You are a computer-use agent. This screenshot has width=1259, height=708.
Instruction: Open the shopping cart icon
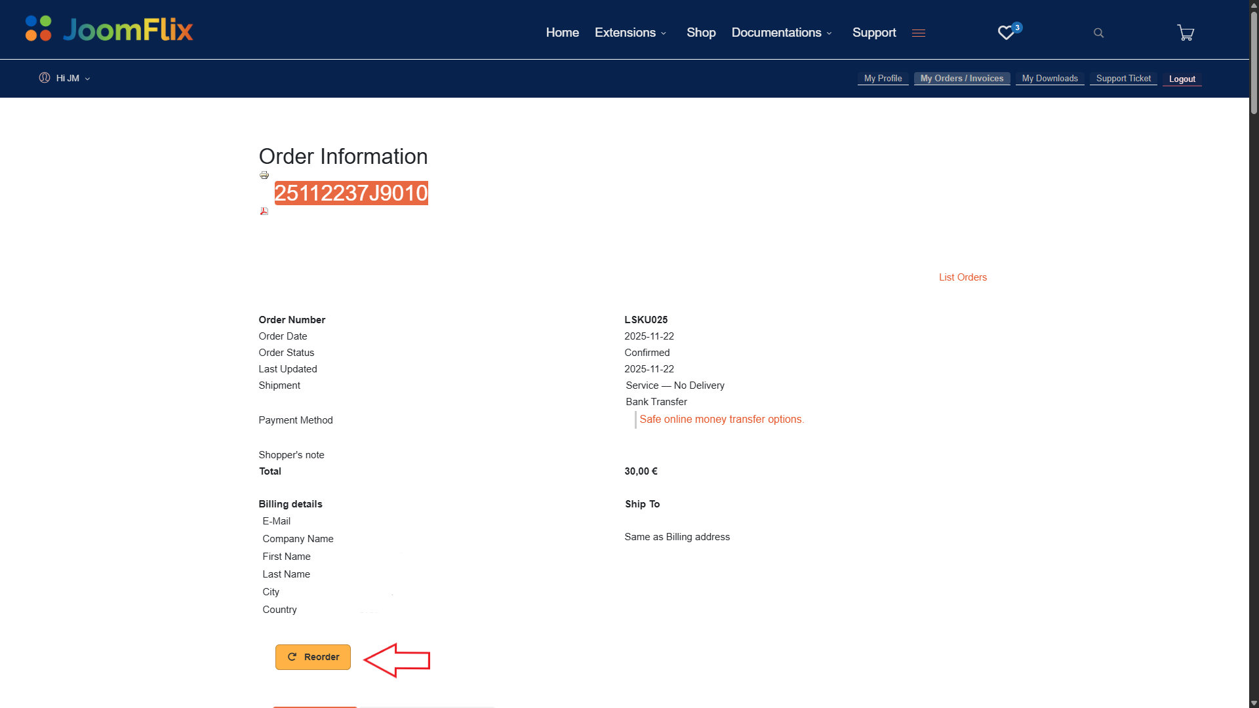click(1186, 33)
